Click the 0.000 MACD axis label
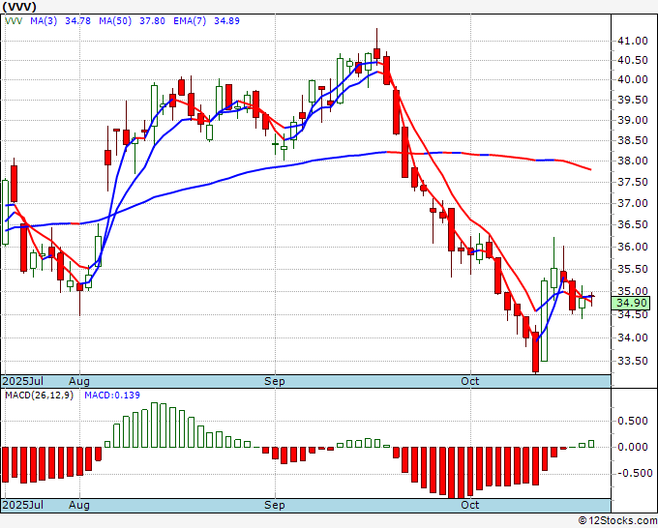 click(635, 447)
